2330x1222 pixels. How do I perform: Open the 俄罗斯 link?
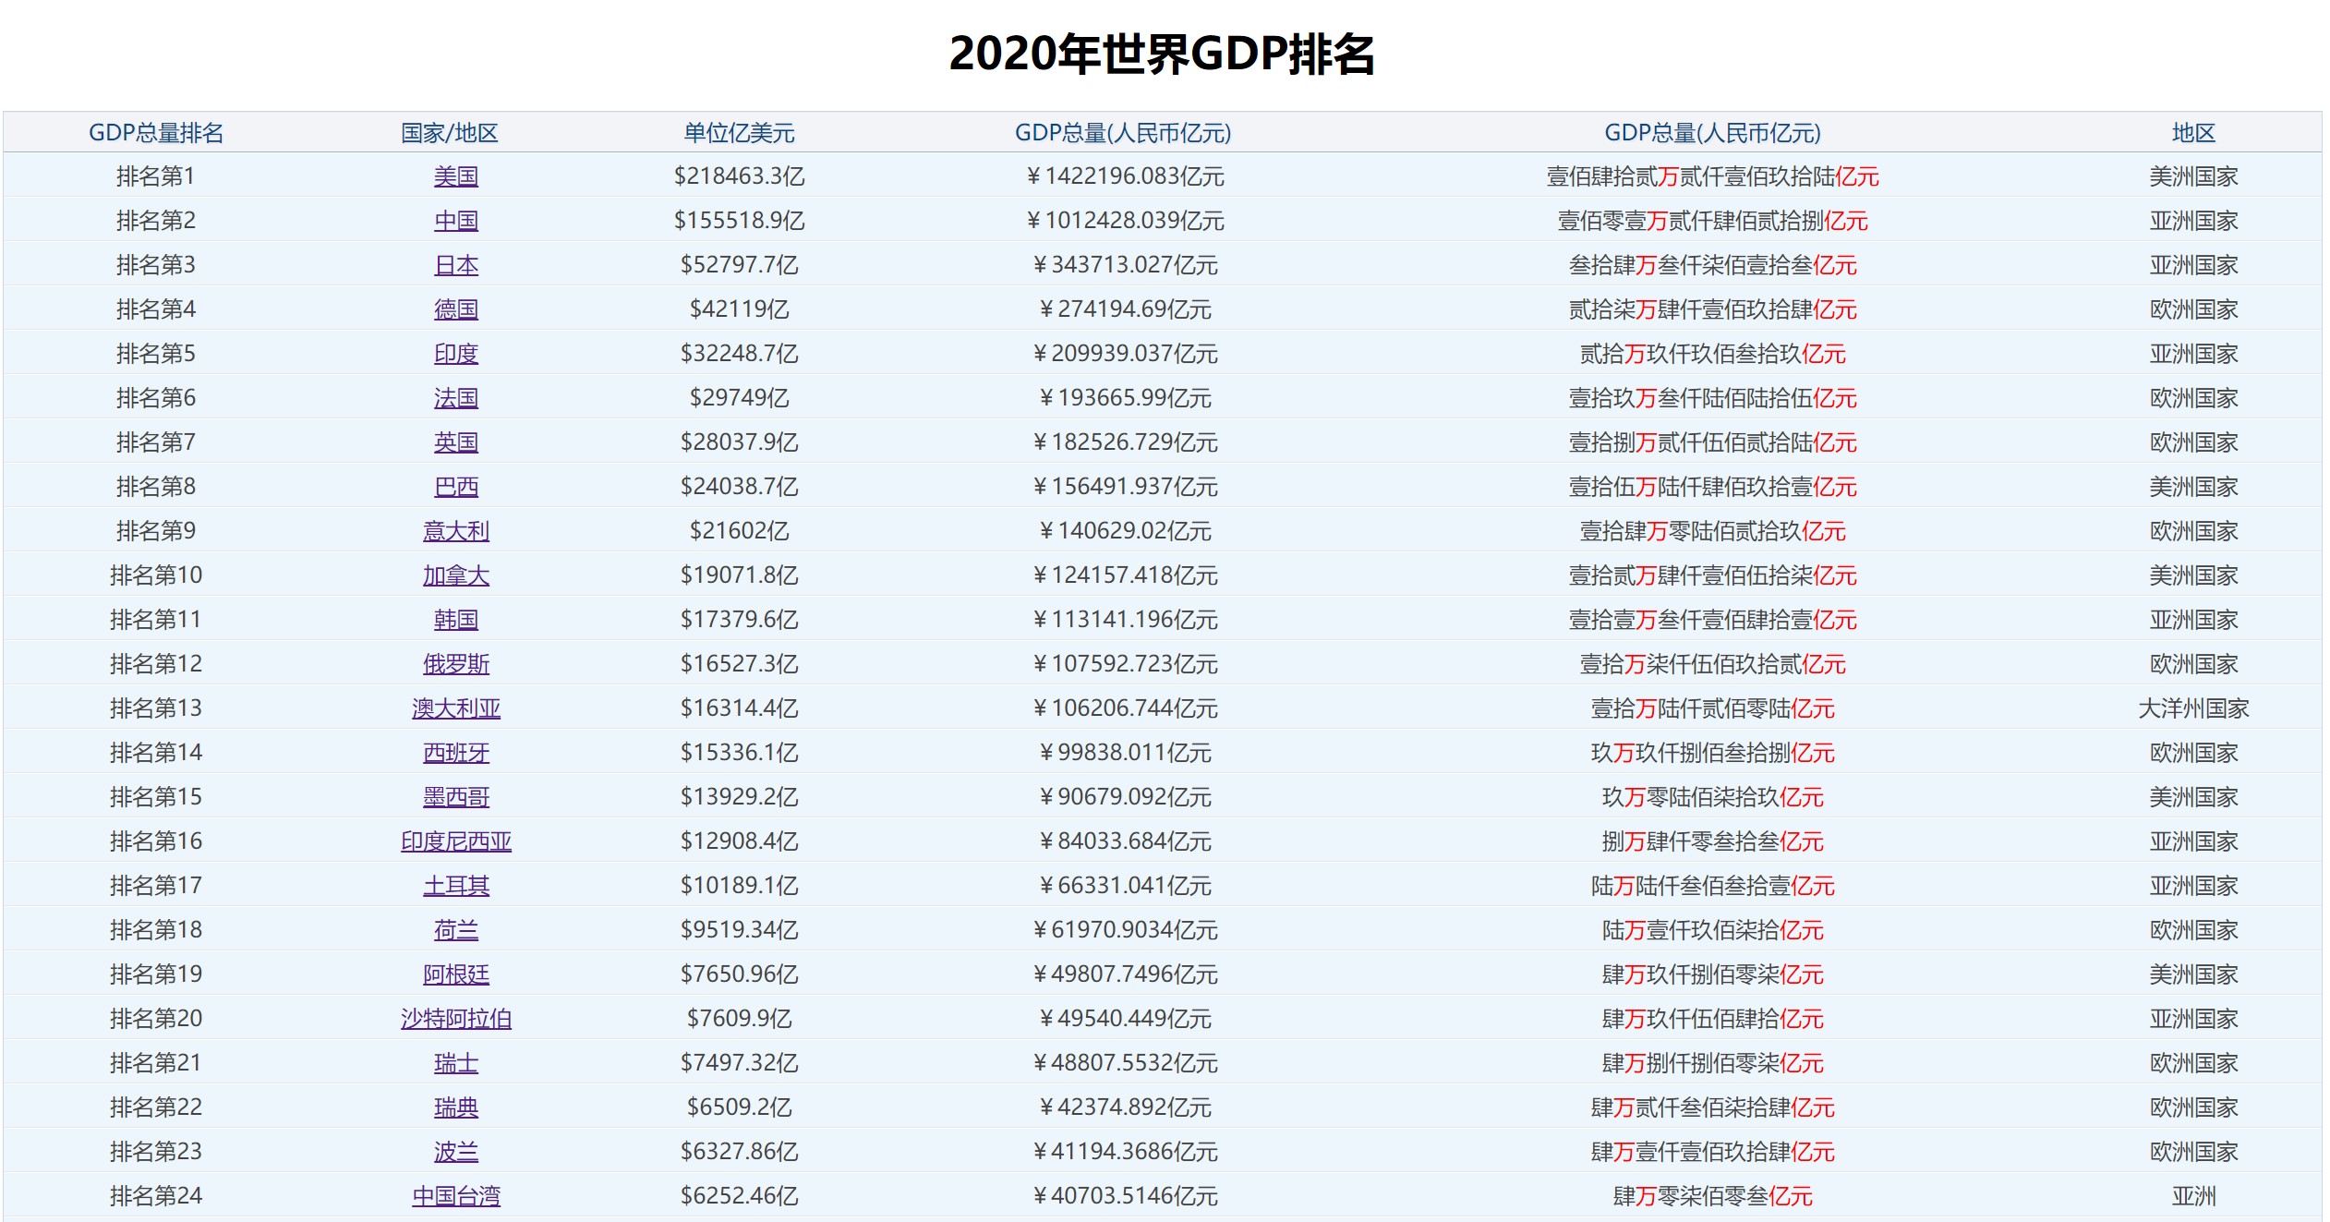pyautogui.click(x=456, y=664)
